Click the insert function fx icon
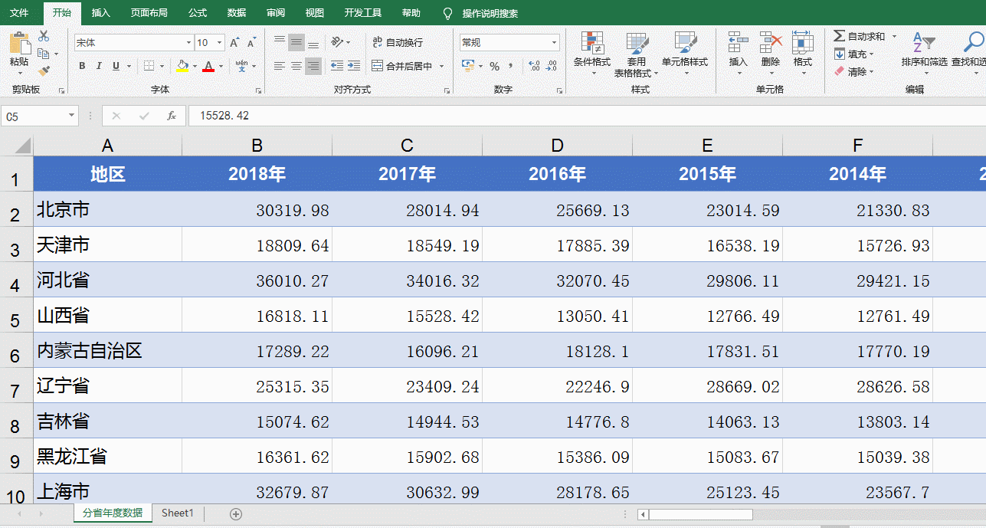This screenshot has width=986, height=528. coord(172,116)
